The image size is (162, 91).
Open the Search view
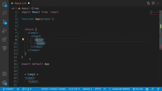pyautogui.click(x=4, y=13)
